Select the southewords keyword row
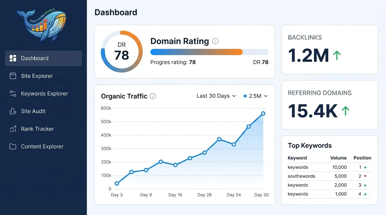Viewport: 386px width, 215px height. [330, 176]
